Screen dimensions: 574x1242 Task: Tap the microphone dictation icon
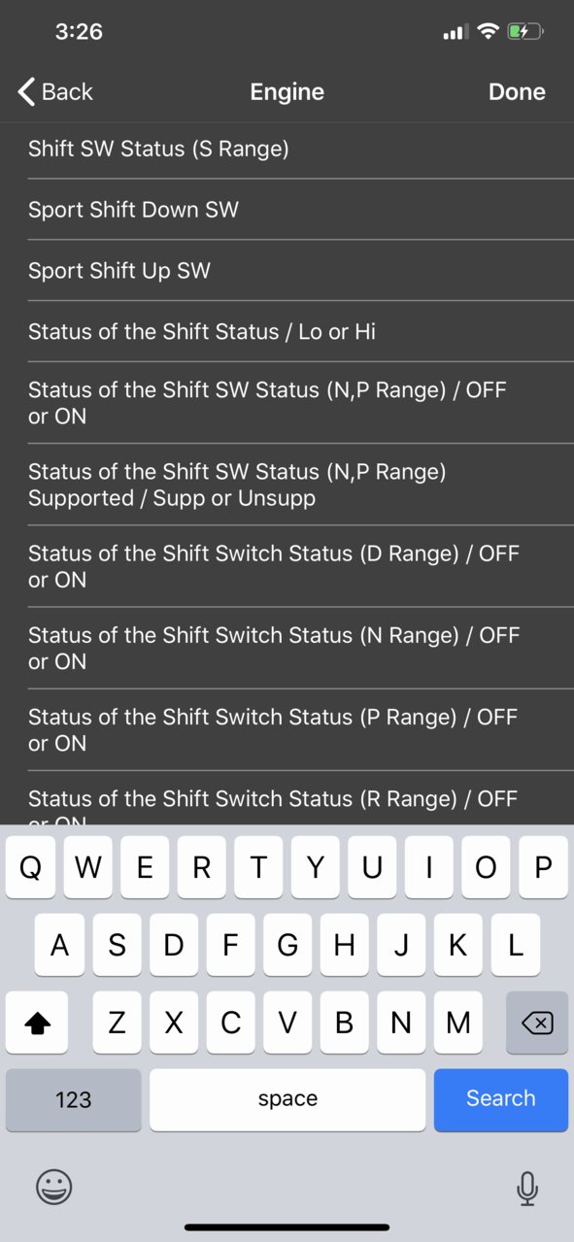click(x=527, y=1188)
